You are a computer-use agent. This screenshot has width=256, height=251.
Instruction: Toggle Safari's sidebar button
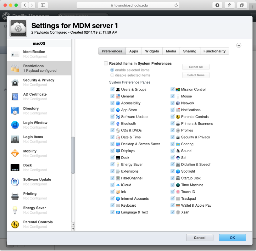tap(43, 5)
